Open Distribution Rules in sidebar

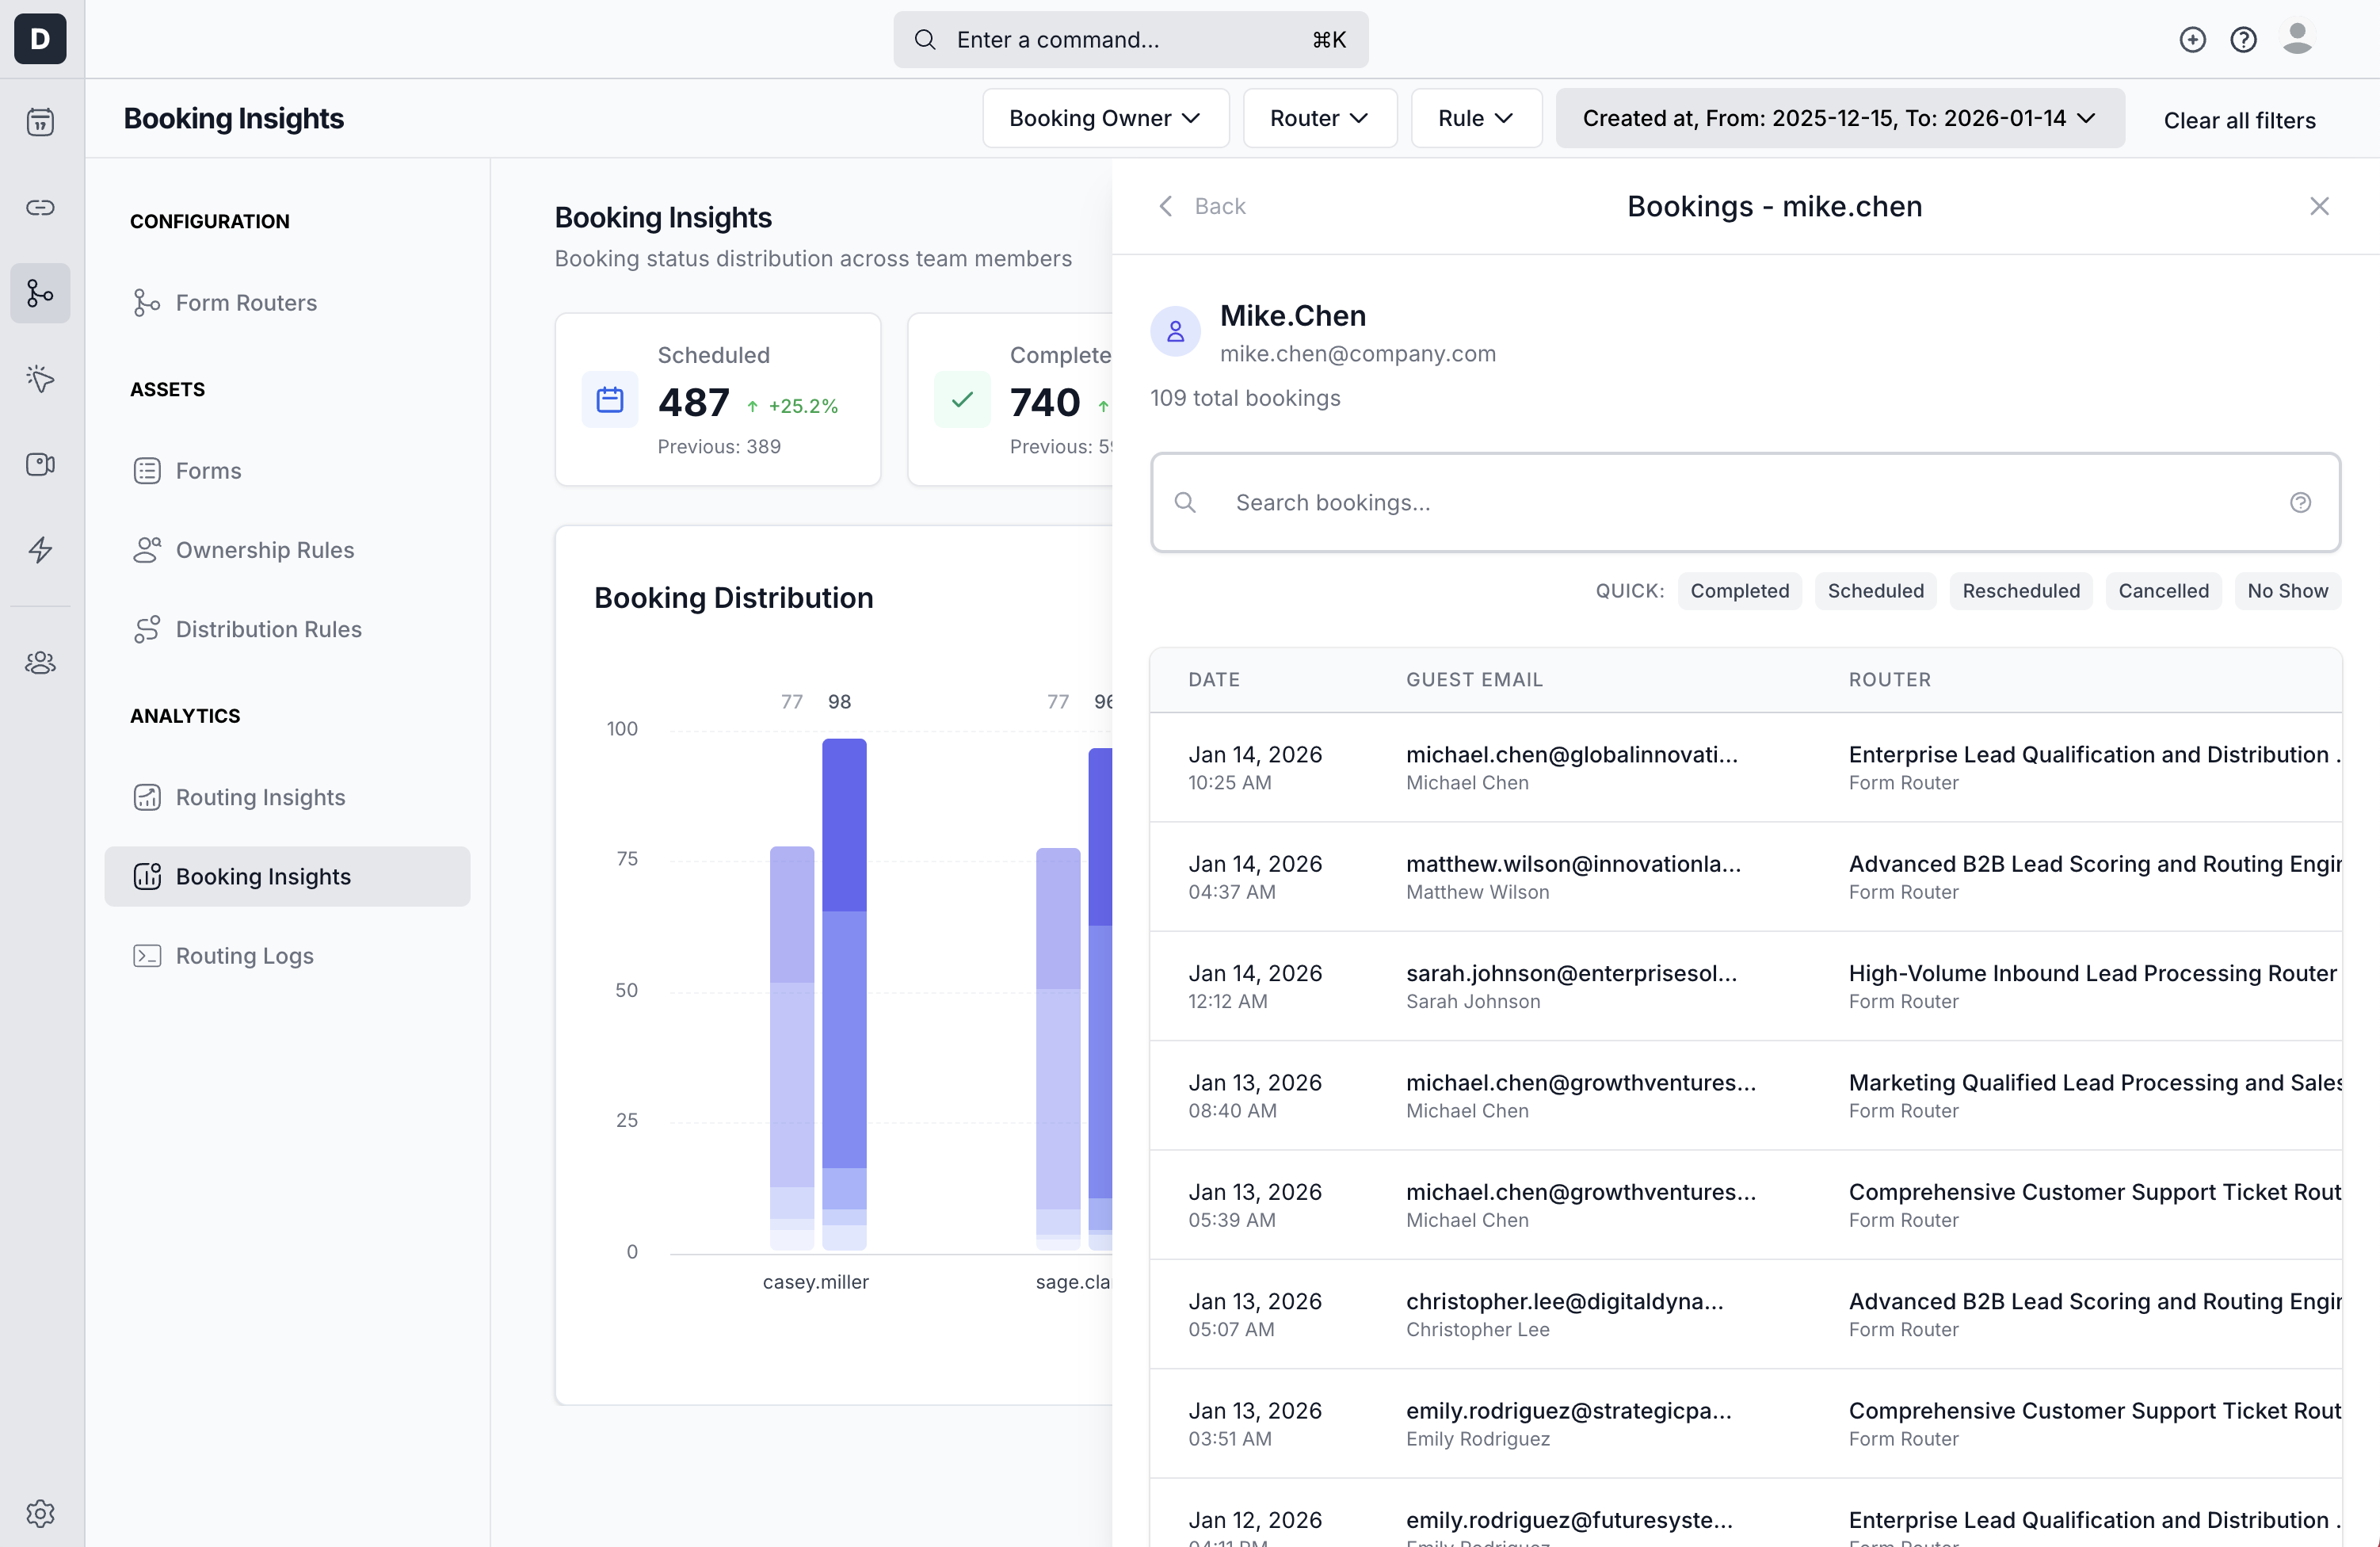[x=268, y=629]
